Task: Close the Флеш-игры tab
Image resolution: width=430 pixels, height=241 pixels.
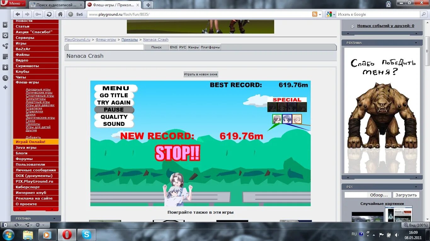Action: (138, 5)
